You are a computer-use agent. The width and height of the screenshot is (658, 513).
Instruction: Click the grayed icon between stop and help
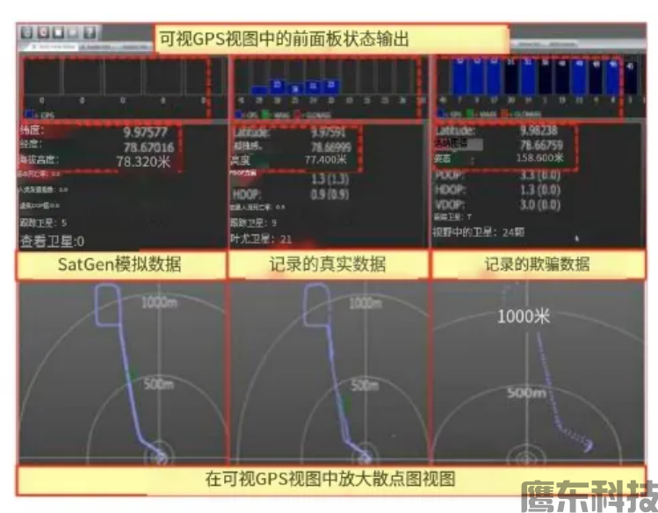pos(74,33)
